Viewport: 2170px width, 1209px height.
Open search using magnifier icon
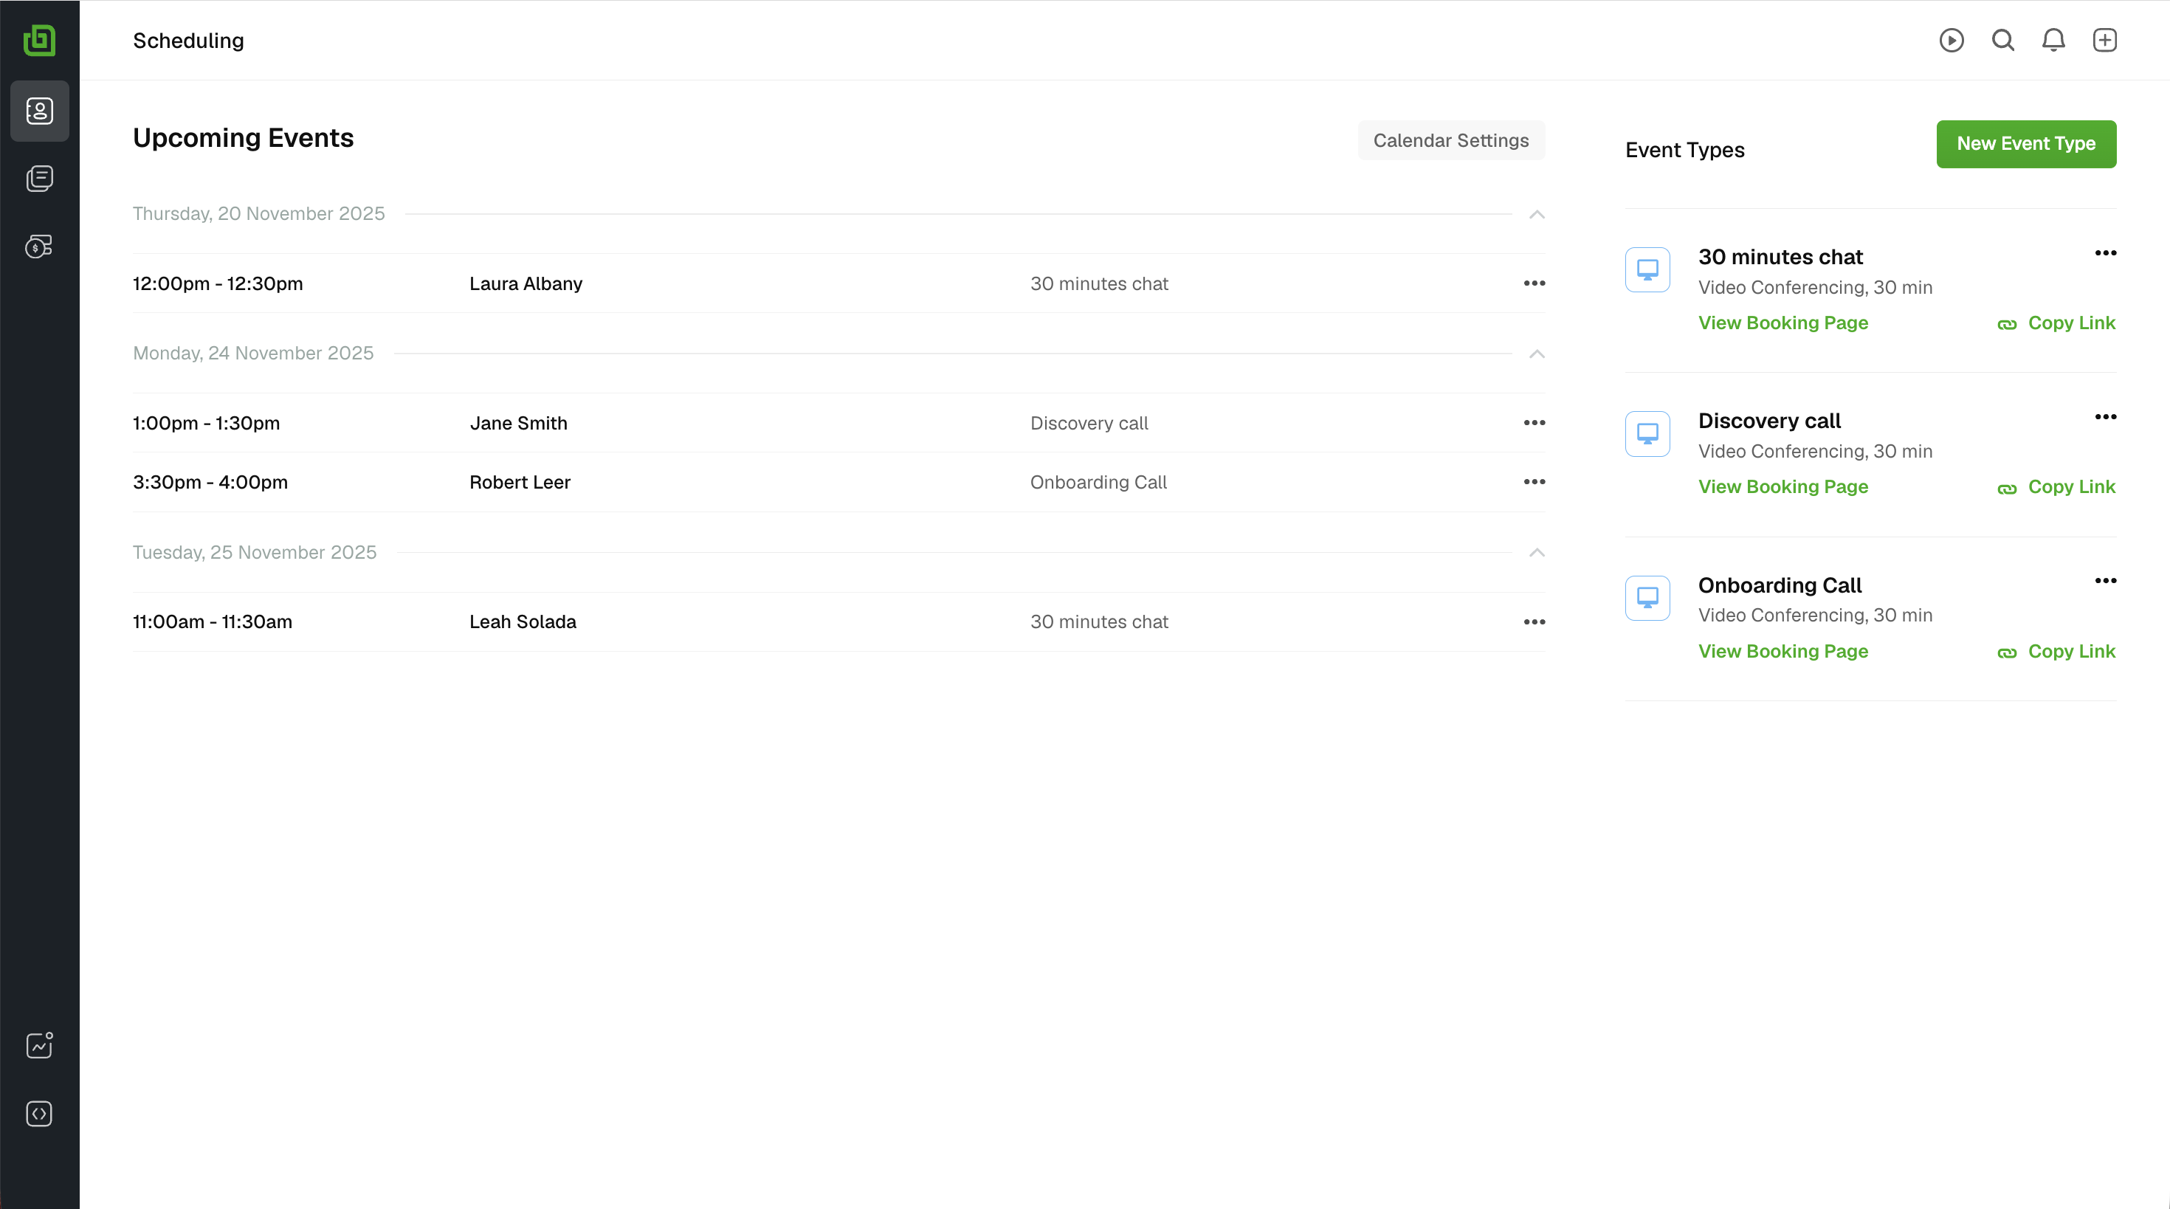pos(2002,41)
